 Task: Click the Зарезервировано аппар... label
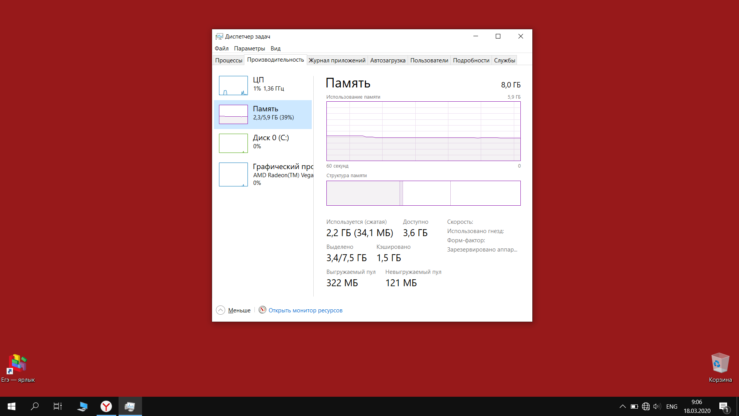pyautogui.click(x=482, y=250)
